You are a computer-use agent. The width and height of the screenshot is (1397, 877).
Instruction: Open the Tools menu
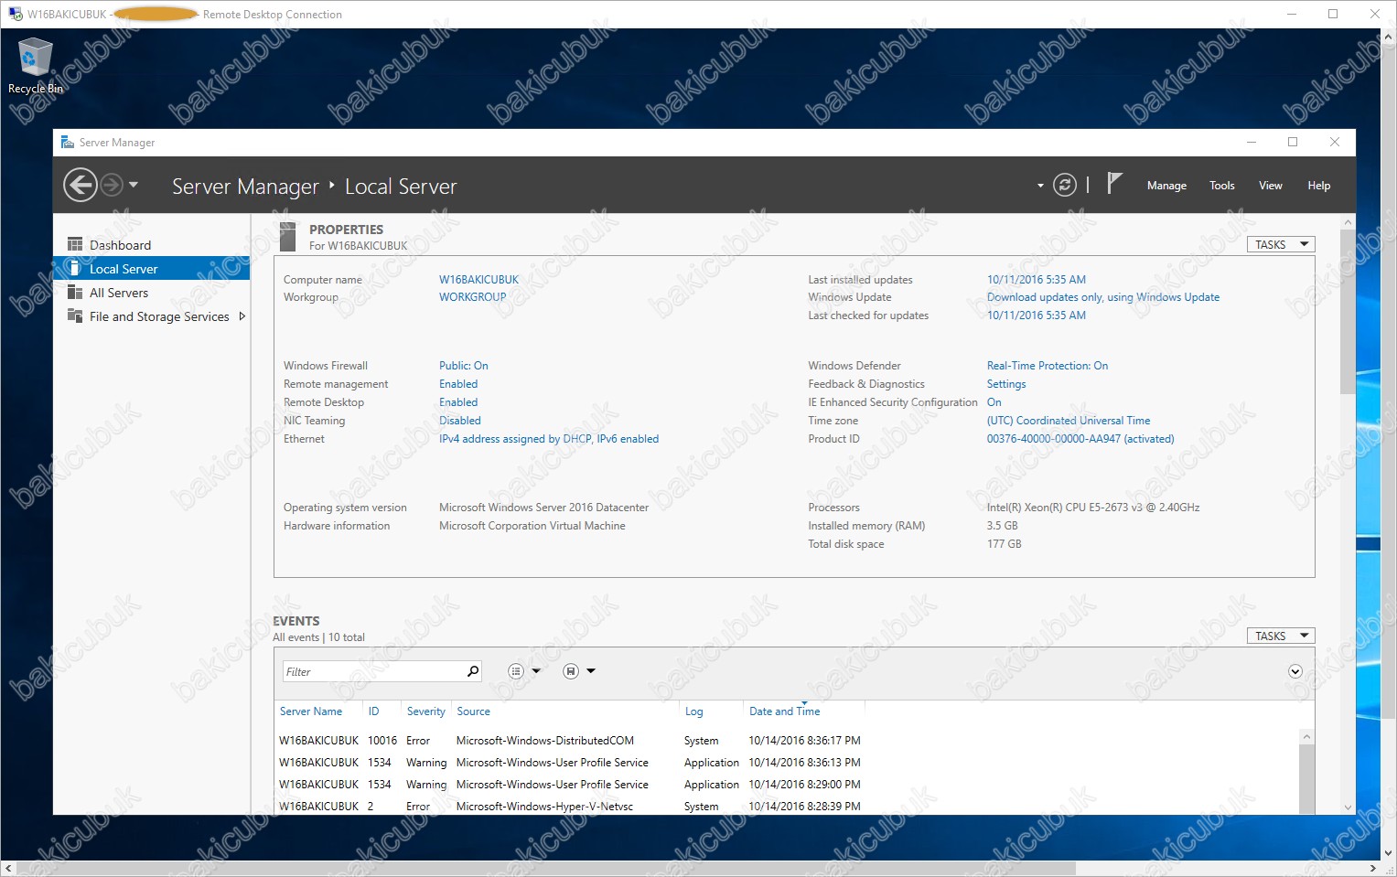point(1222,186)
